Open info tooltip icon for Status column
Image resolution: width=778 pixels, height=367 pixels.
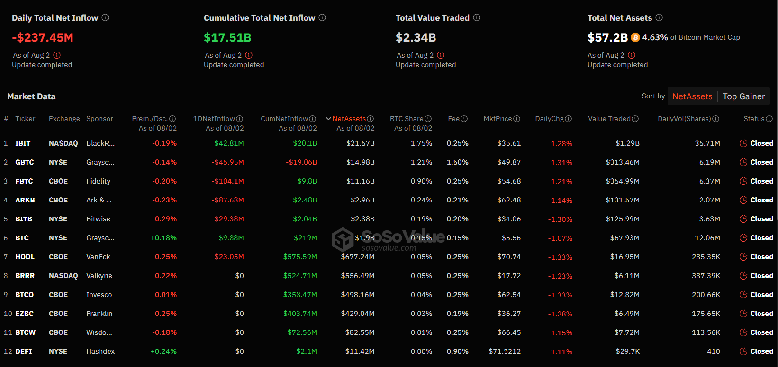(769, 119)
